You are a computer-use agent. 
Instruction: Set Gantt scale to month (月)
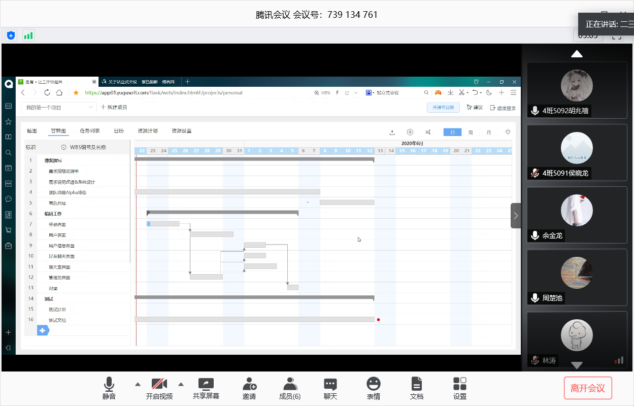488,132
